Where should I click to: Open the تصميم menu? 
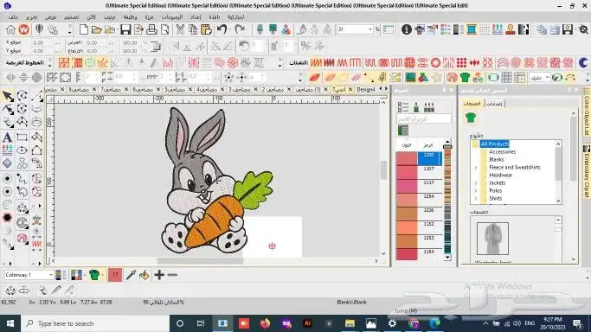tap(72, 17)
